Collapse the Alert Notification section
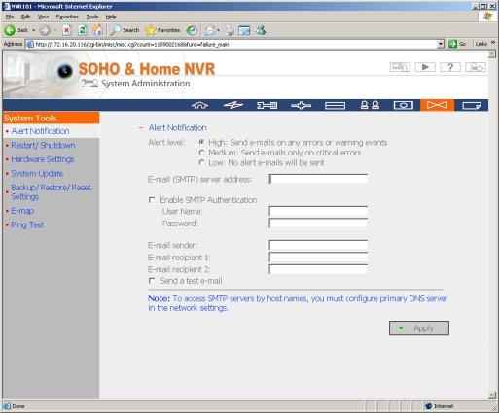This screenshot has height=413, width=499. click(x=141, y=128)
